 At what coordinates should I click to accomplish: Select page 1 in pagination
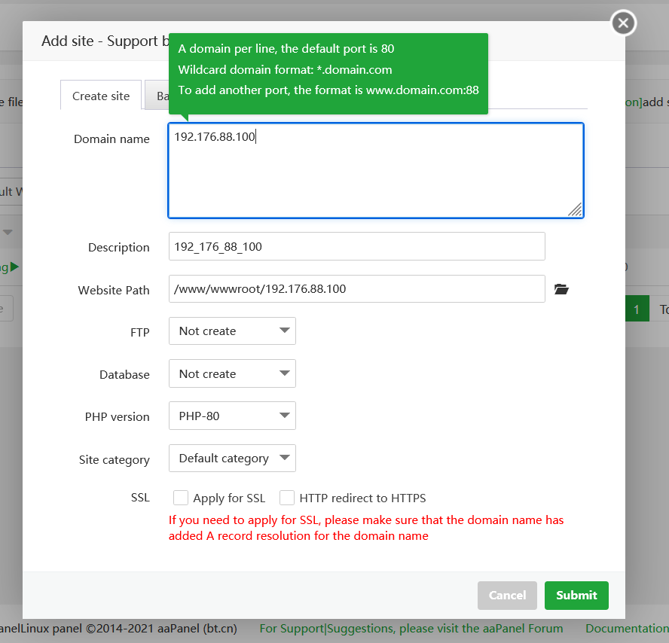(x=637, y=309)
